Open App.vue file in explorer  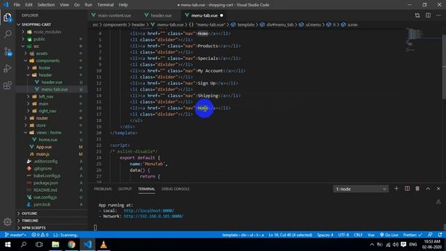point(44,147)
